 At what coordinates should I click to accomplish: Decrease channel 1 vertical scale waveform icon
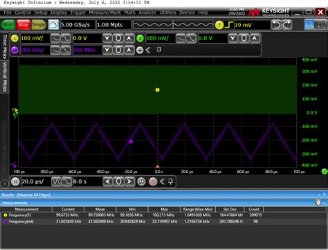click(x=55, y=38)
